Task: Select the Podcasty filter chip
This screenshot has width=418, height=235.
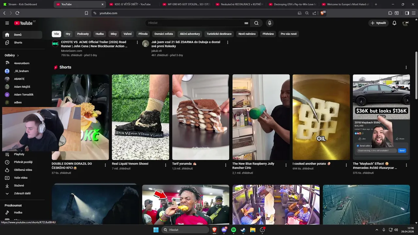Action: 83,34
